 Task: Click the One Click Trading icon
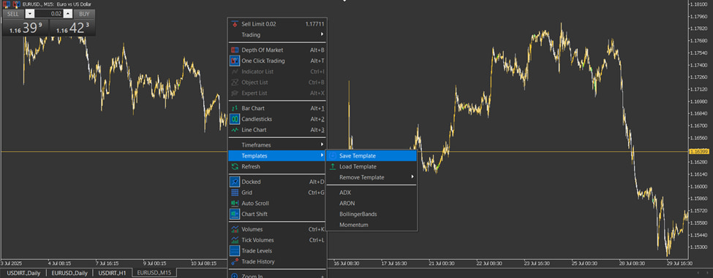click(235, 61)
